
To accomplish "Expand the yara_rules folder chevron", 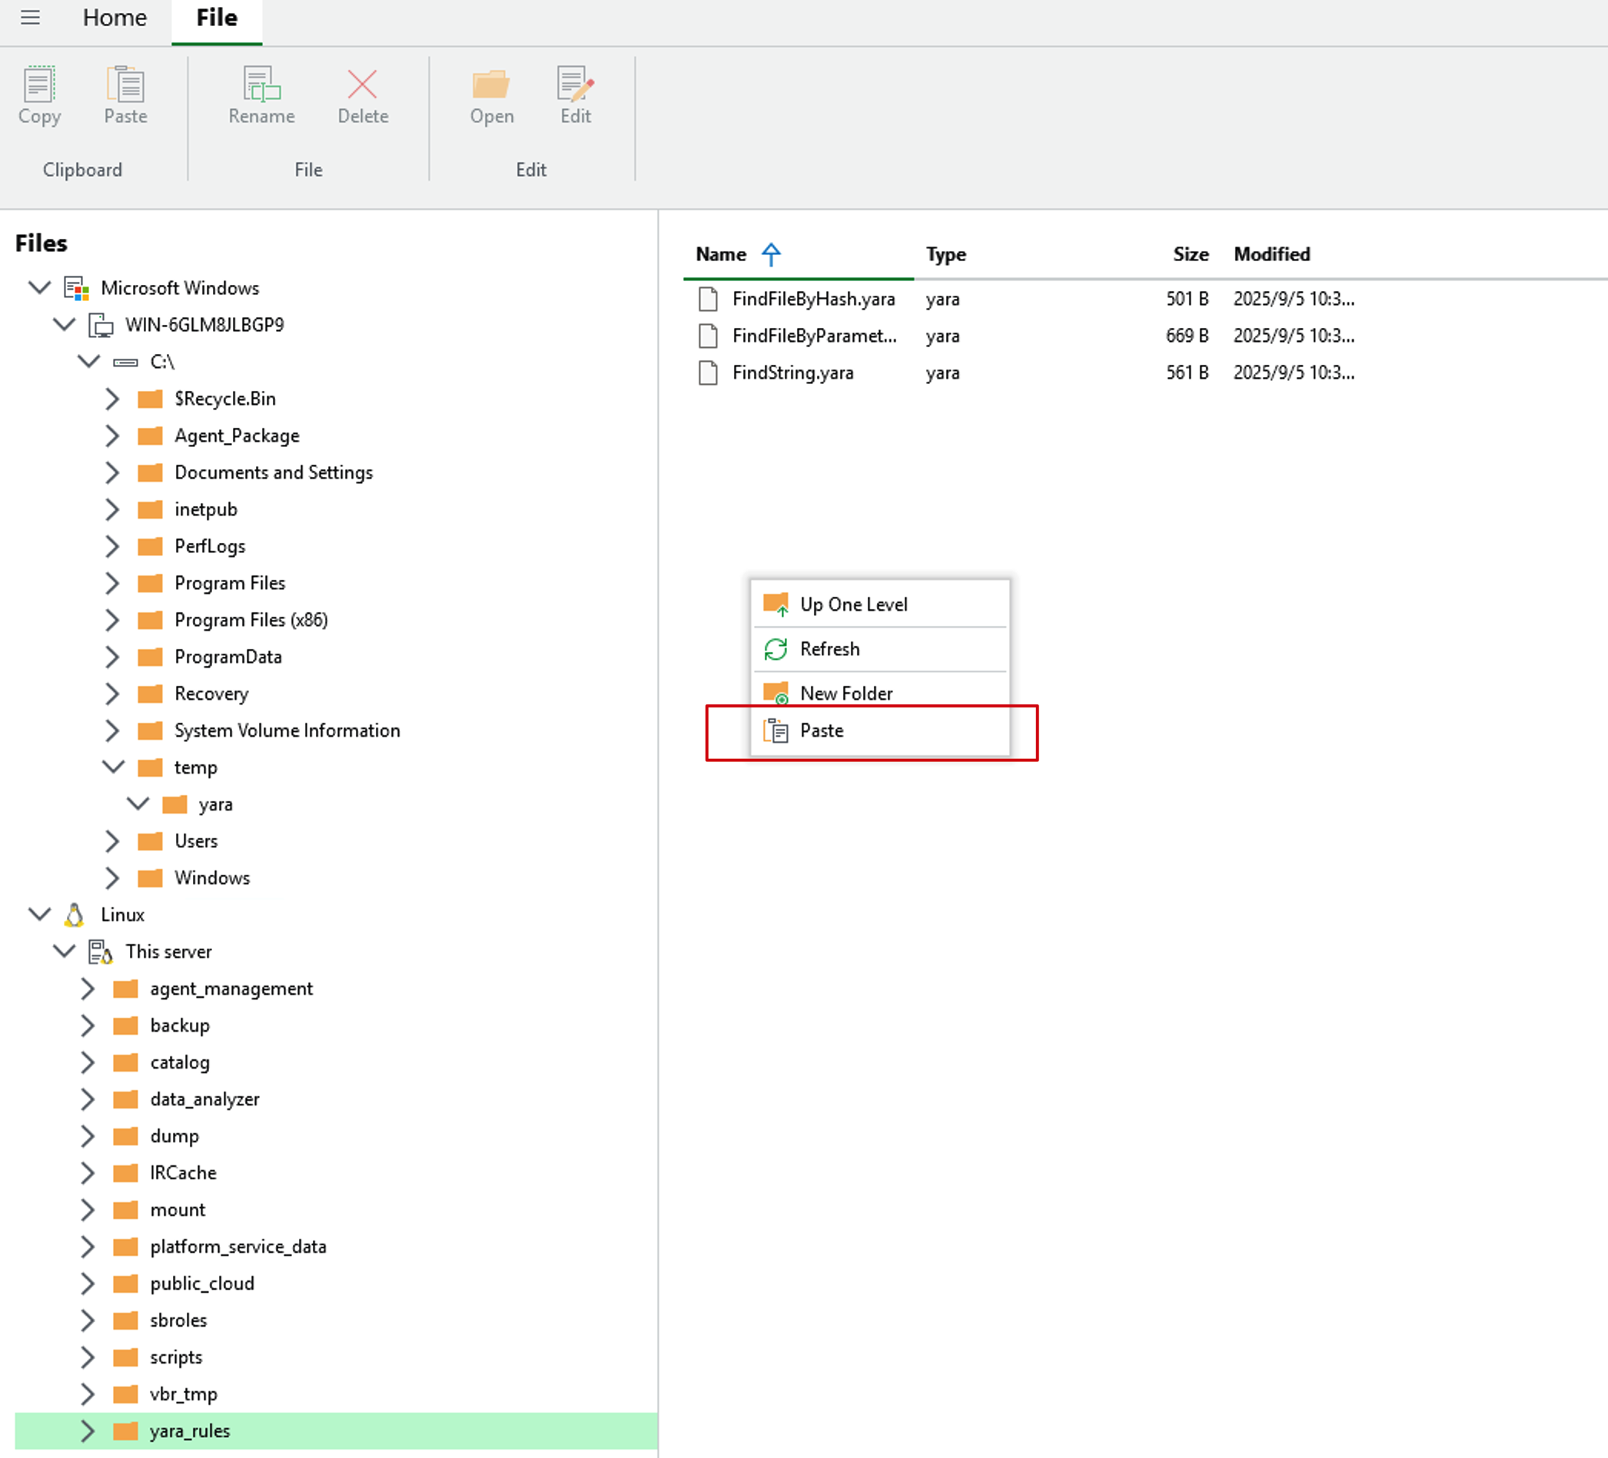I will (88, 1430).
